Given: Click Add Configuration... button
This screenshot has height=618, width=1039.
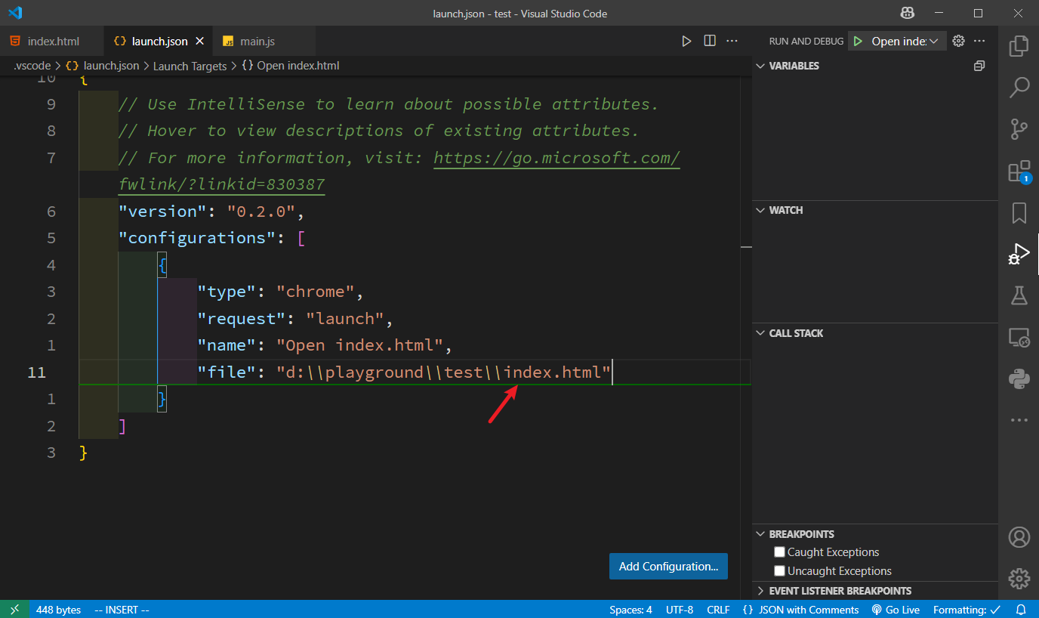Looking at the screenshot, I should (x=668, y=566).
